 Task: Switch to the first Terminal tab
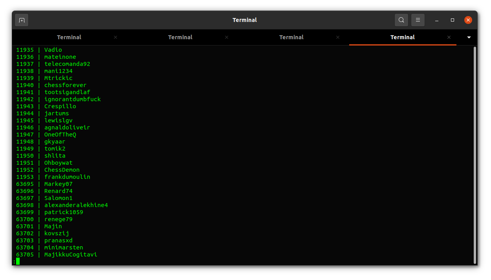69,37
